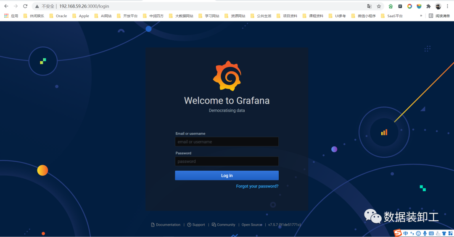Viewport: 454px width, 237px height.
Task: Click the Sogou input method S logo
Action: pos(398,233)
